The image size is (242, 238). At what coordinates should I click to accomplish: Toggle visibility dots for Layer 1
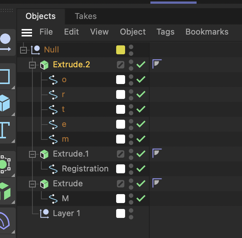coord(131,213)
